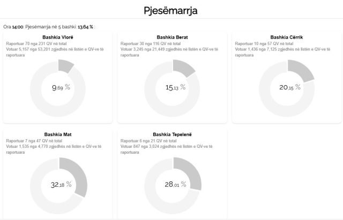Click the dark turnout segment of Mat donut
343x220 pixels.
click(77, 171)
